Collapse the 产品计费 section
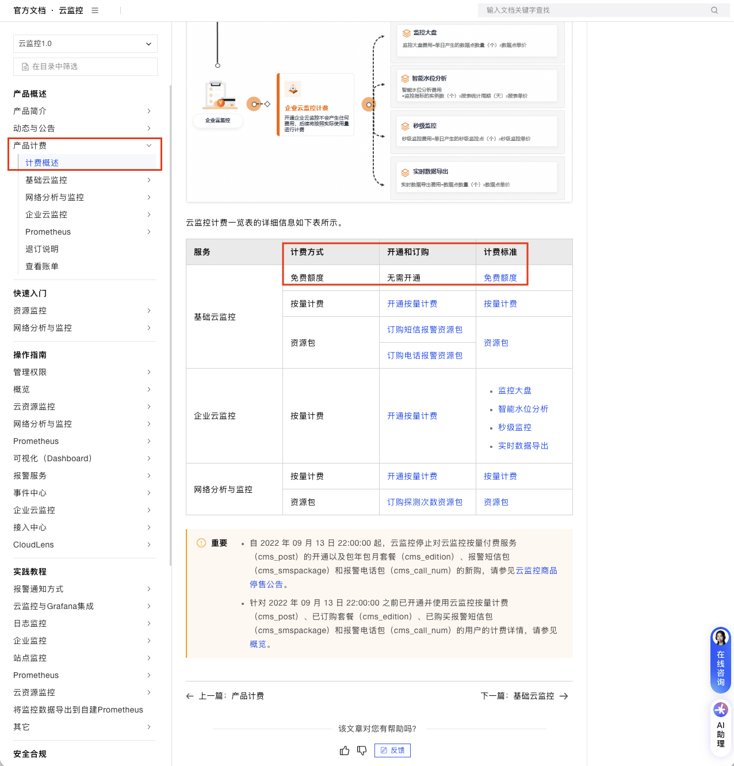 pos(148,145)
